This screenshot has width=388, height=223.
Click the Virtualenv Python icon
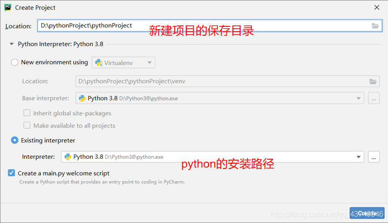[99, 63]
